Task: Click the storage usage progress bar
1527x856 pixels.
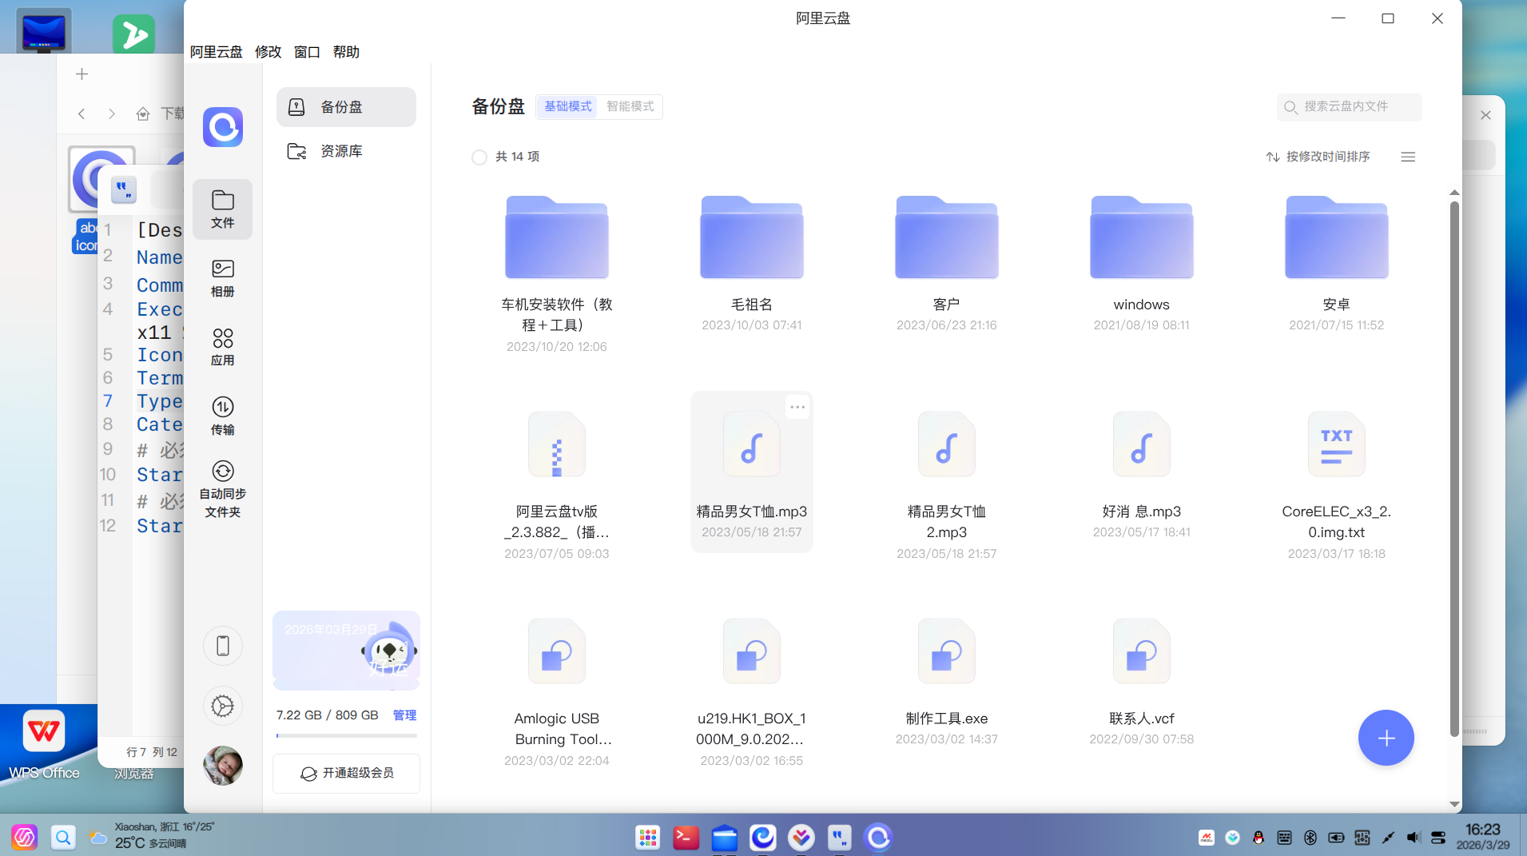Action: (345, 735)
